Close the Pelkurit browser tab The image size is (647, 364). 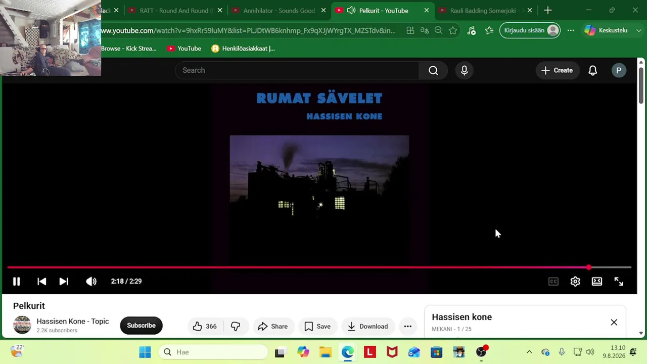coord(427,10)
